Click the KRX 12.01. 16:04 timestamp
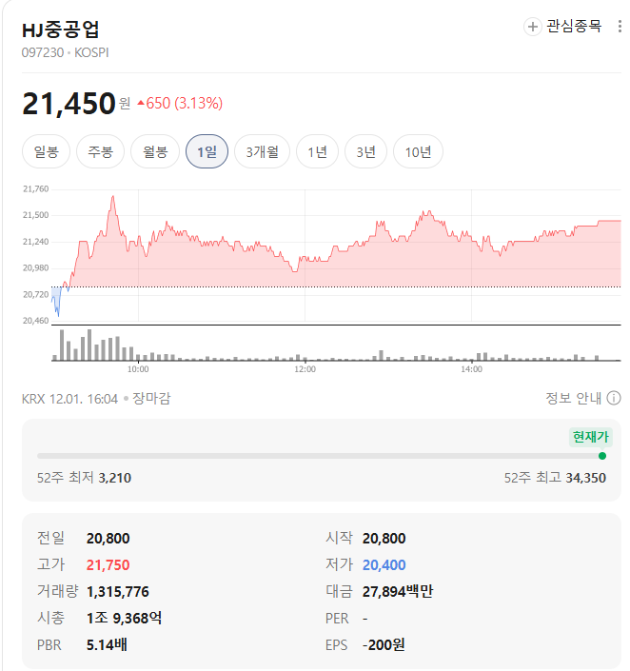This screenshot has width=630, height=671. (69, 399)
